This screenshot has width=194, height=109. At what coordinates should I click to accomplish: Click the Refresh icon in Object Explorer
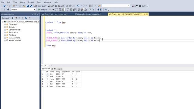point(26,18)
